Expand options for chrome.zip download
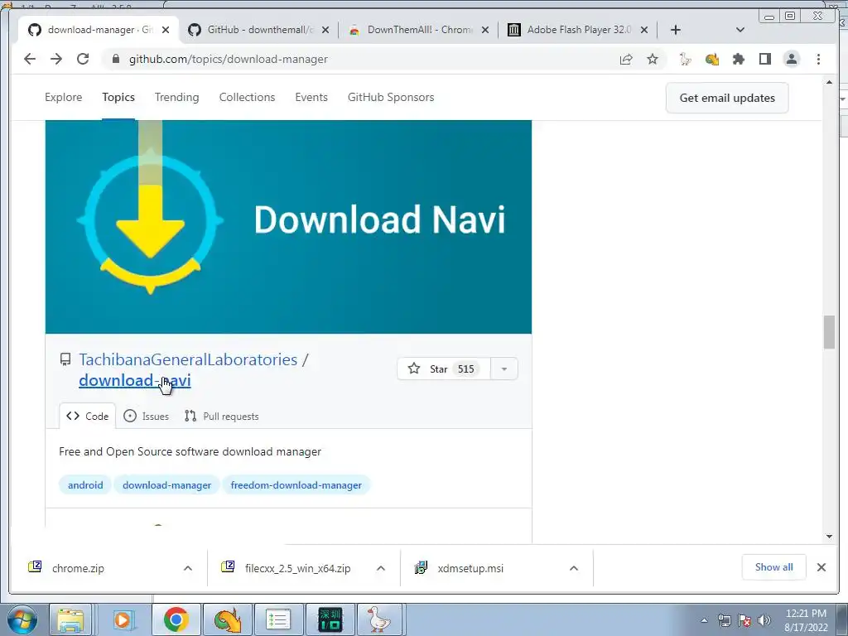This screenshot has width=848, height=636. 188,568
